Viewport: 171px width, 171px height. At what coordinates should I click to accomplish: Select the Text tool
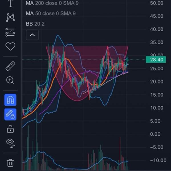pos(11,3)
